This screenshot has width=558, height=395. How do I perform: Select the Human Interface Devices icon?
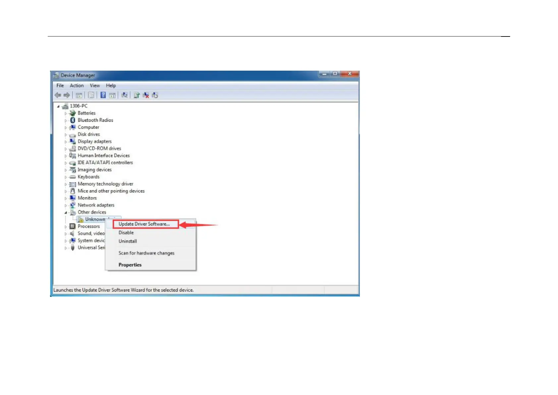point(73,156)
